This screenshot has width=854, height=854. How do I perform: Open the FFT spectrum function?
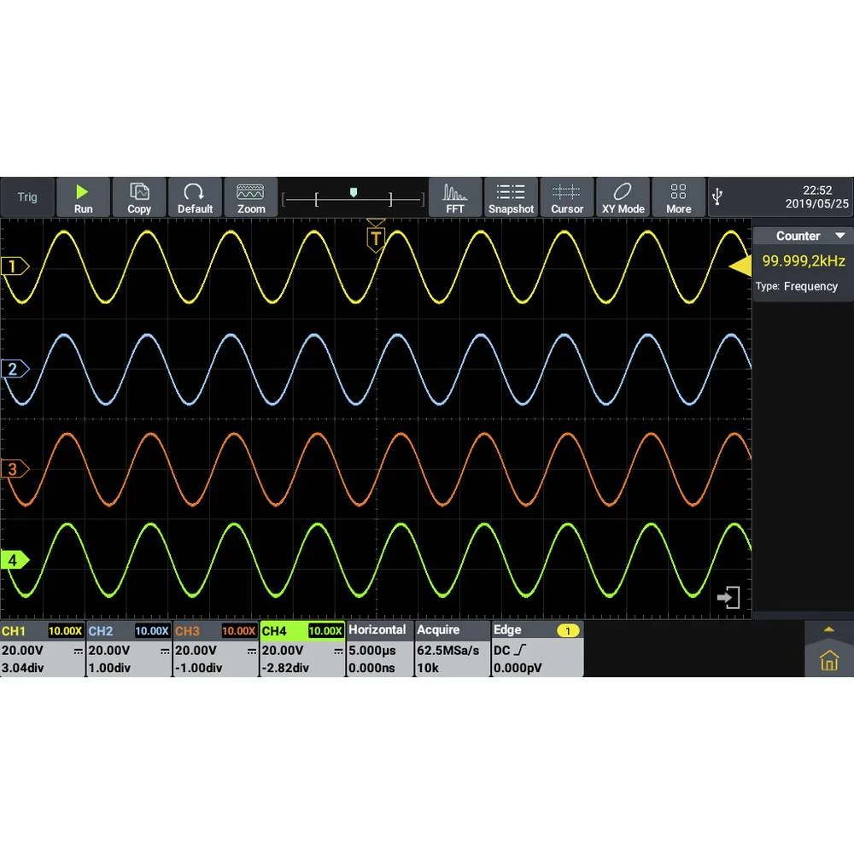tap(455, 197)
